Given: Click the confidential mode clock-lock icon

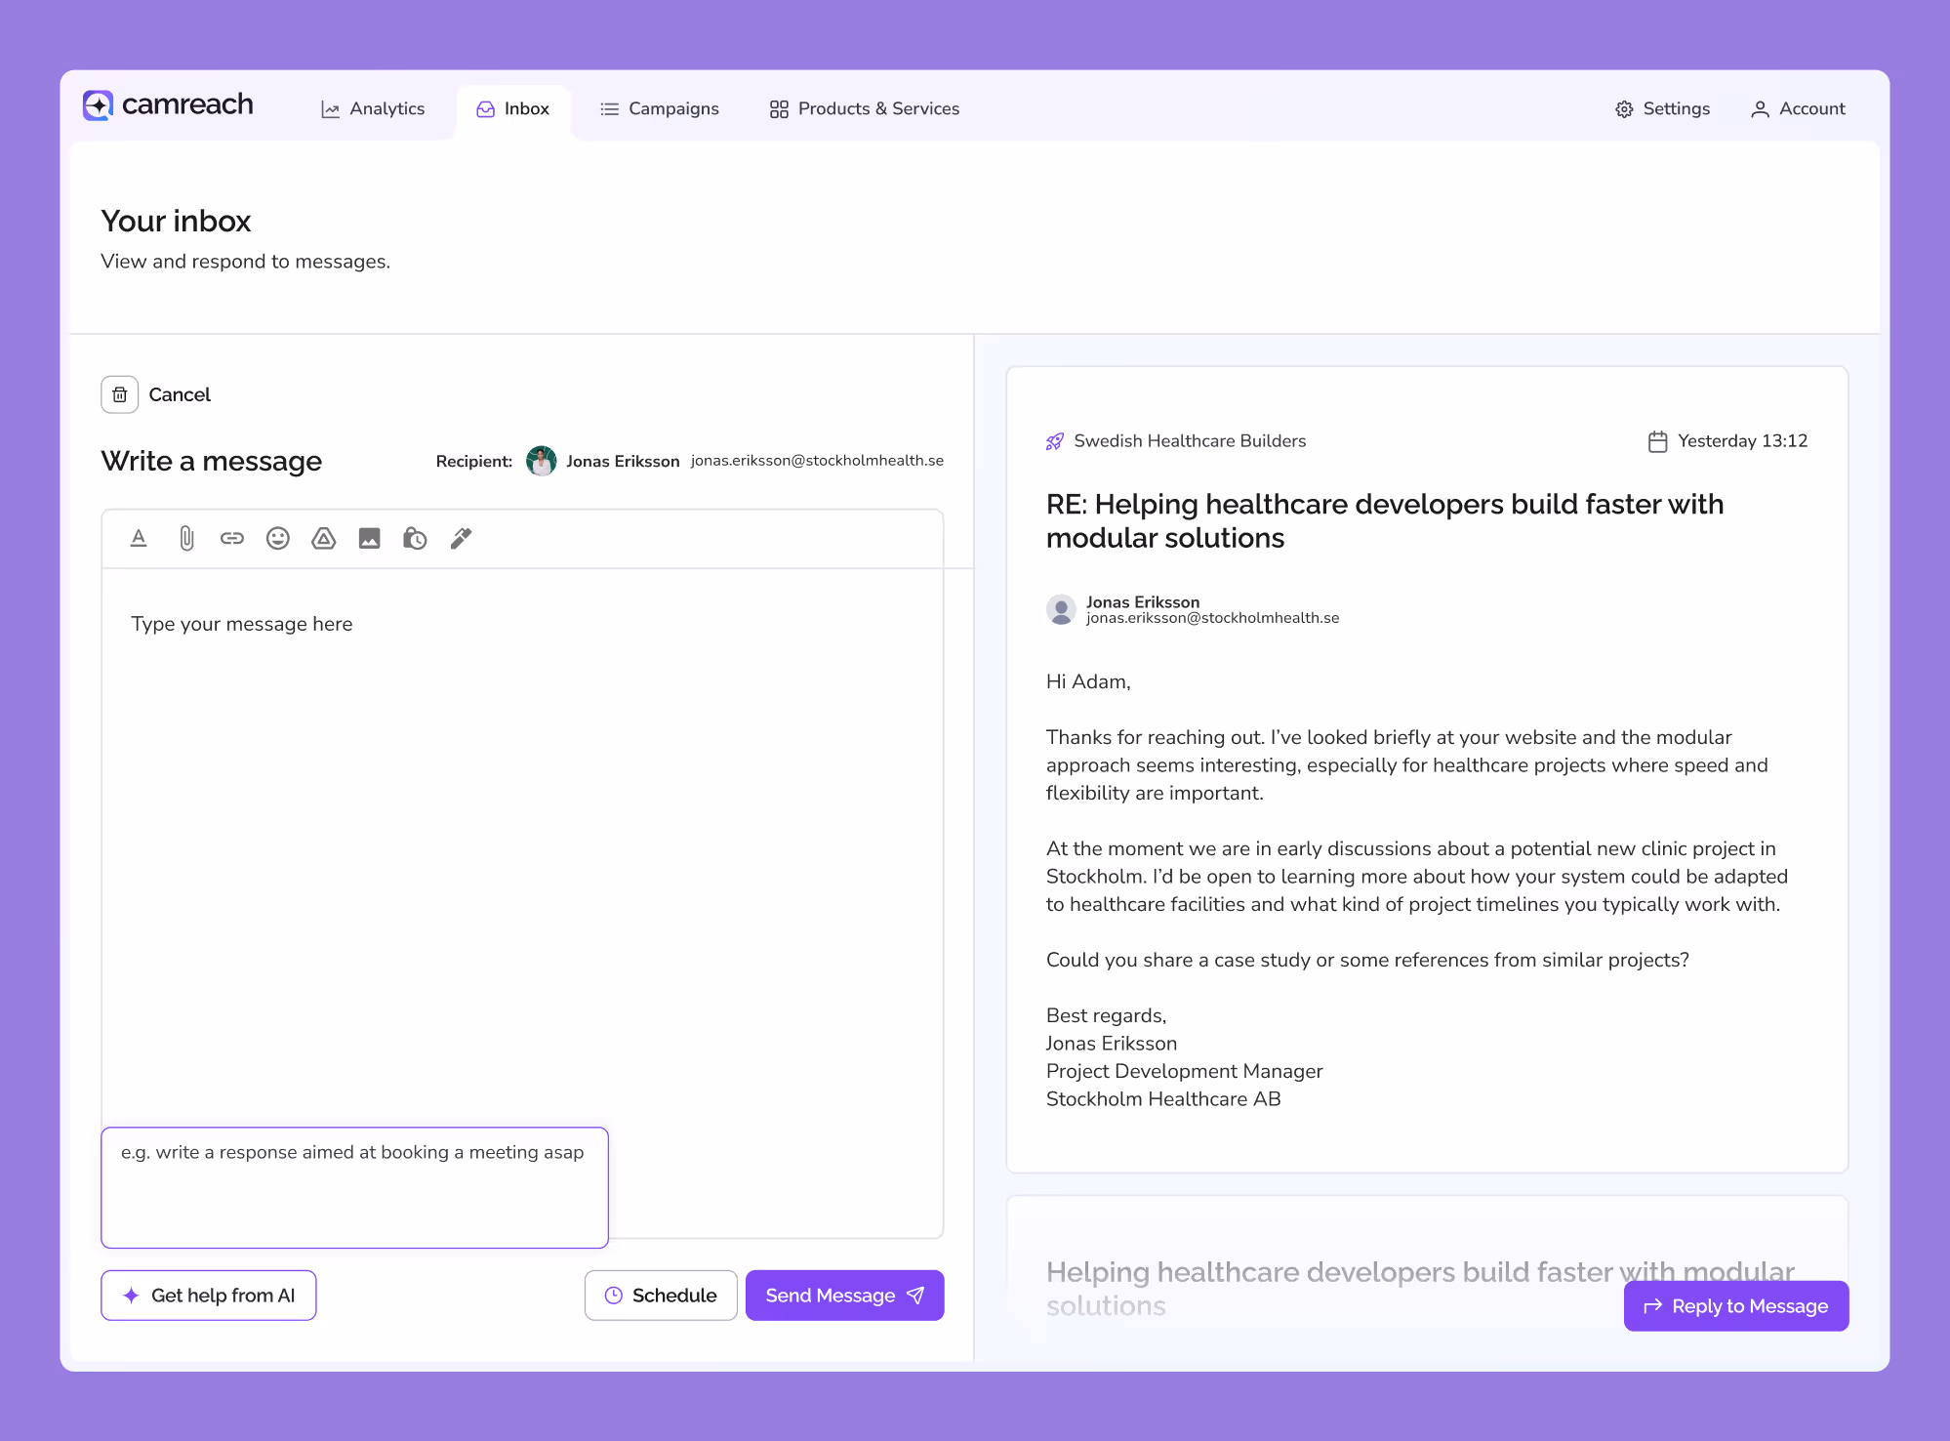Looking at the screenshot, I should [x=415, y=538].
